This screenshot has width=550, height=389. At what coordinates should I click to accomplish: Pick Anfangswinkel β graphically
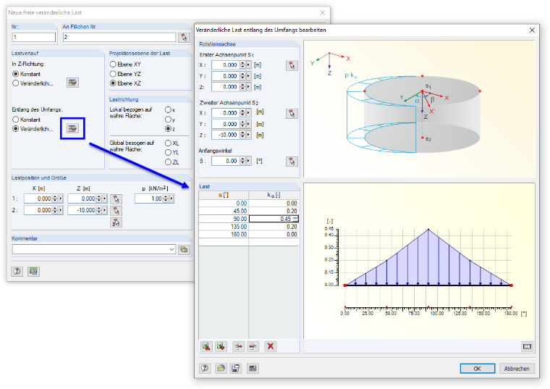(292, 162)
